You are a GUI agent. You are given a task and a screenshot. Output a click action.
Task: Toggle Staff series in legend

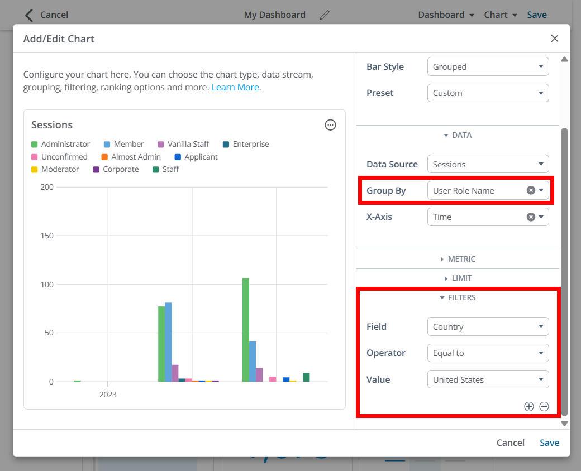(166, 169)
